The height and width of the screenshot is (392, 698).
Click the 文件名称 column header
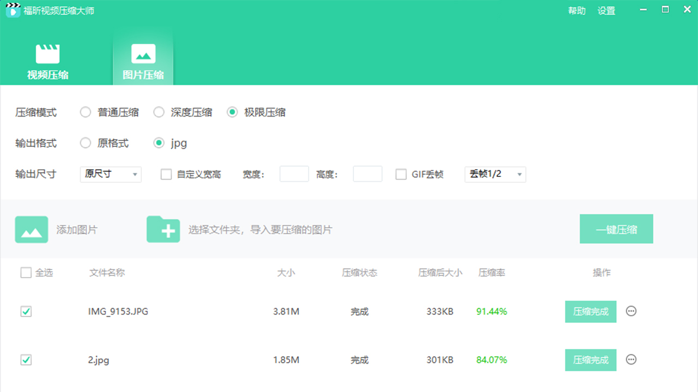point(107,273)
